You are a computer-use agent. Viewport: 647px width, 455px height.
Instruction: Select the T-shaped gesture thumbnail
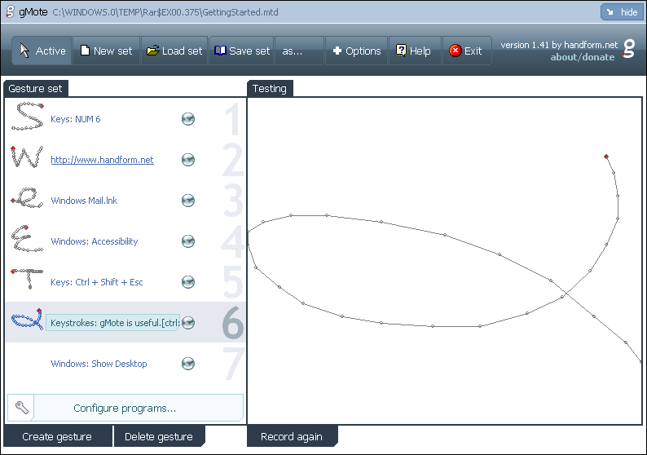(x=27, y=279)
